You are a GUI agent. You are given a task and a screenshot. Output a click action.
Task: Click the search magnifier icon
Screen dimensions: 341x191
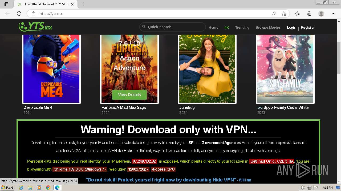[144, 27]
